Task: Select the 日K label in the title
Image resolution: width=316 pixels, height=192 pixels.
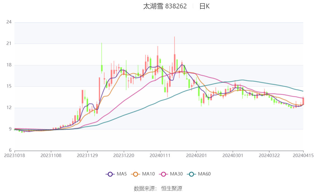Action: (204, 6)
